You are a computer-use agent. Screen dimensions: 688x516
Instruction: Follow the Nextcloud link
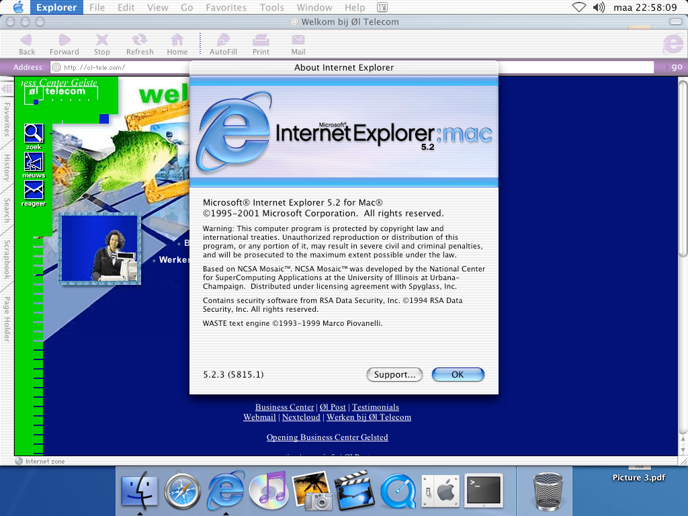301,417
